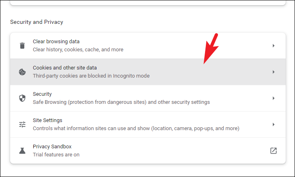295x177 pixels.
Task: Open Privacy Sandbox via external link icon
Action: point(274,151)
